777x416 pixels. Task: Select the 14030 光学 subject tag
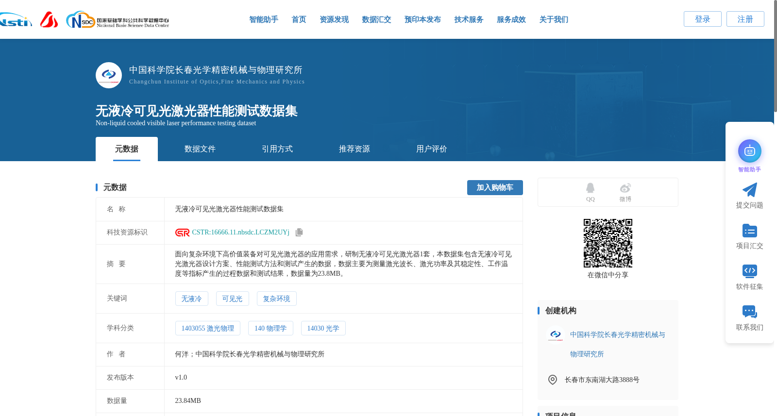pos(323,328)
